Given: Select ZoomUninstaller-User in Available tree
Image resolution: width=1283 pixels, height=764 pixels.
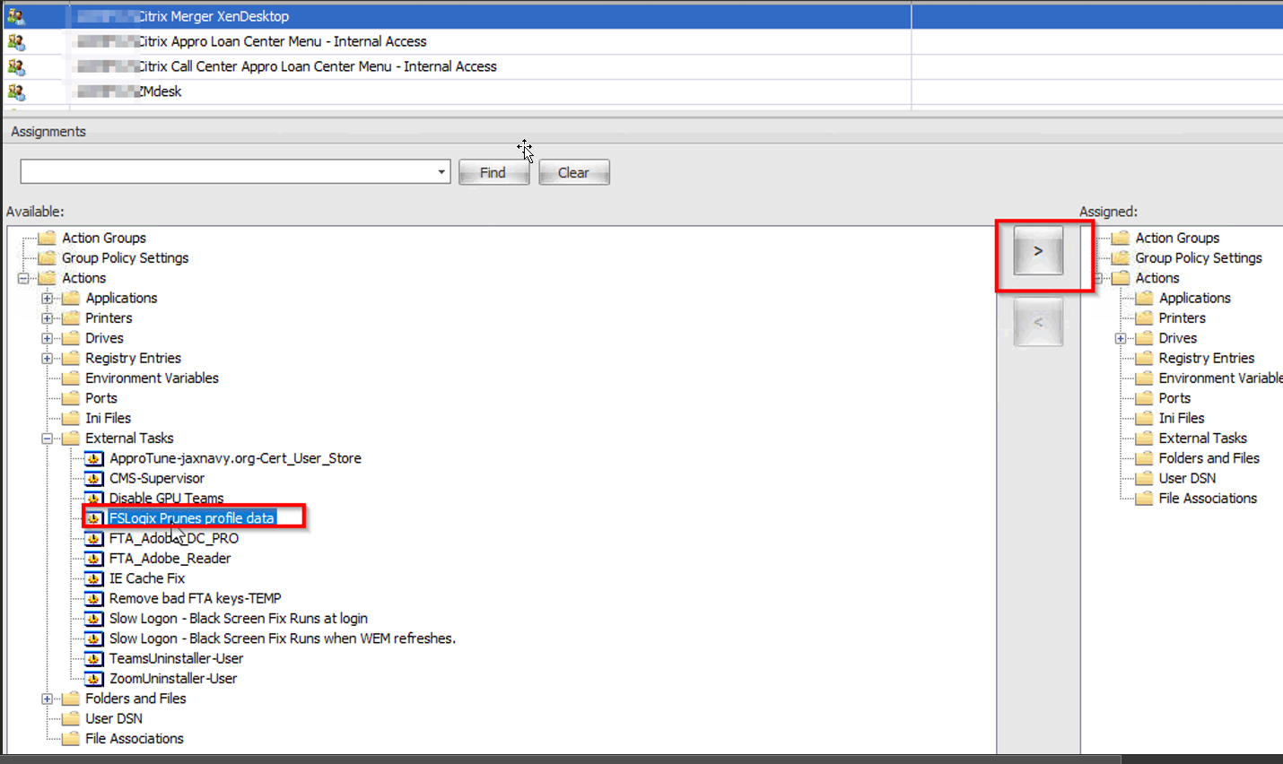Looking at the screenshot, I should point(173,678).
